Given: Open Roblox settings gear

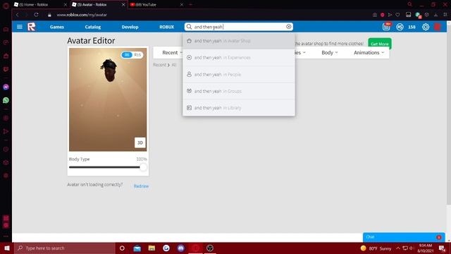Looking at the screenshot, I should click(426, 27).
